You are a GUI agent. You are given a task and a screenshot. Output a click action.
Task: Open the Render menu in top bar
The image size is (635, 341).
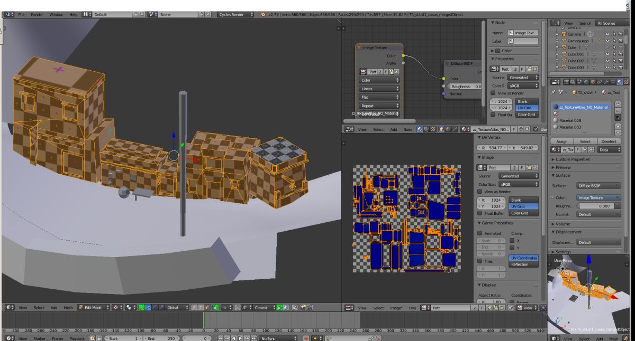pyautogui.click(x=37, y=15)
